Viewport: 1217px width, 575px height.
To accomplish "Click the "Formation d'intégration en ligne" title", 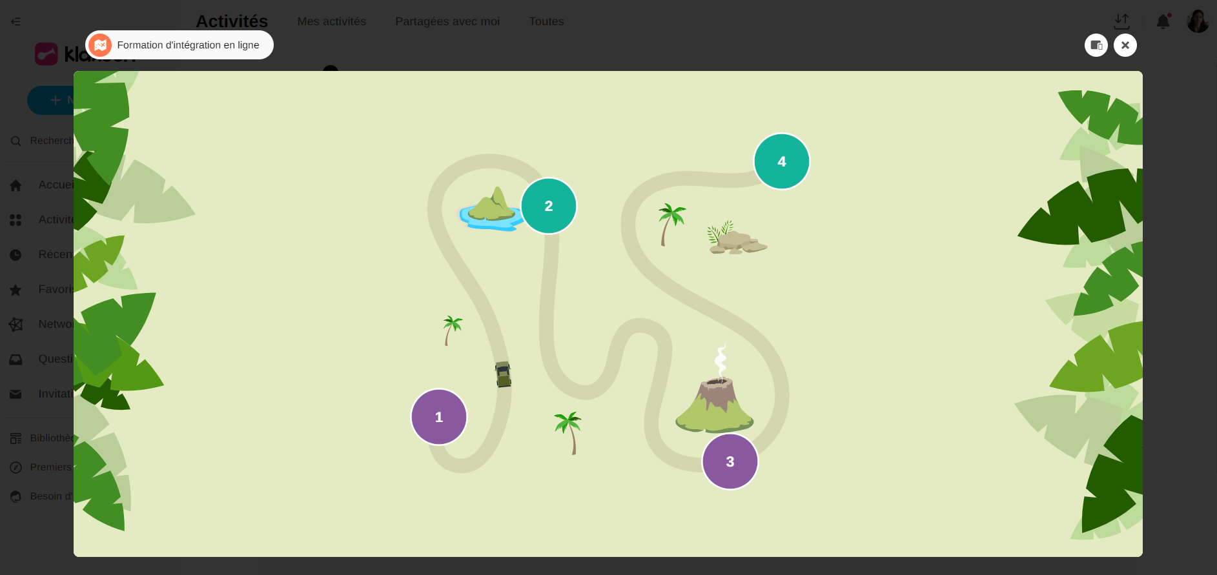I will [x=188, y=45].
